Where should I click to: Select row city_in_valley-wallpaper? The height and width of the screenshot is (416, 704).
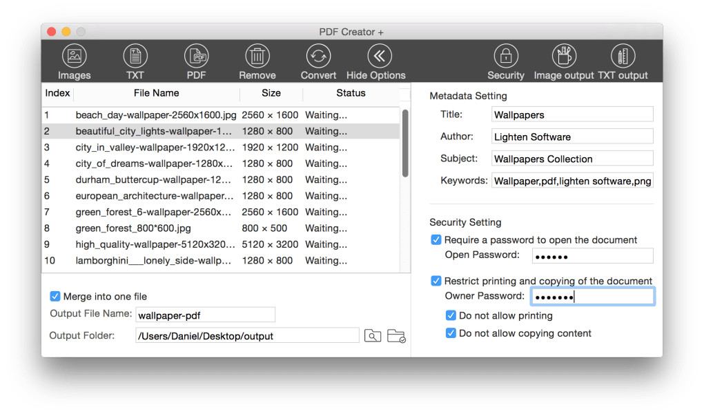pos(220,147)
